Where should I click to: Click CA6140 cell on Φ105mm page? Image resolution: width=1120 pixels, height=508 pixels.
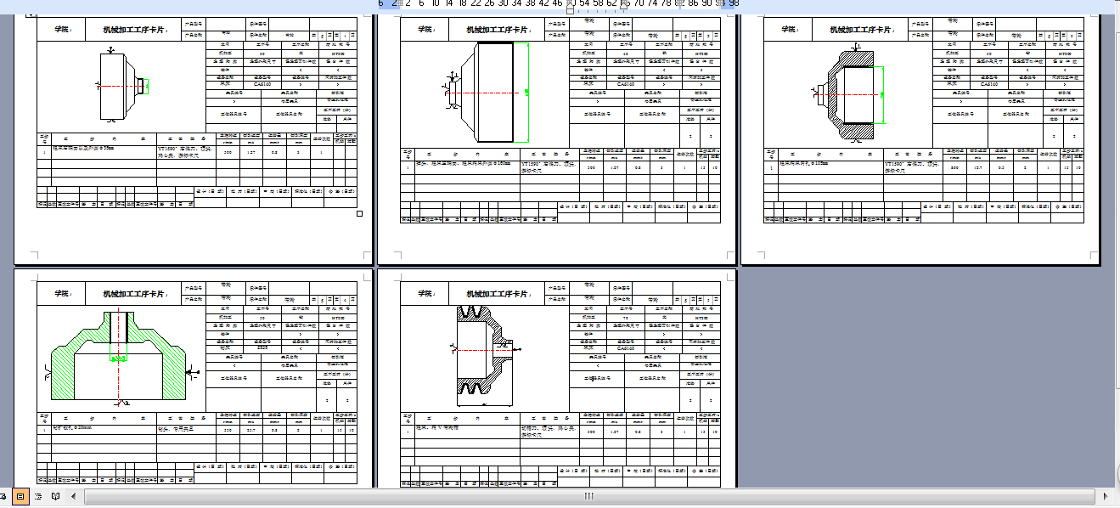point(989,84)
